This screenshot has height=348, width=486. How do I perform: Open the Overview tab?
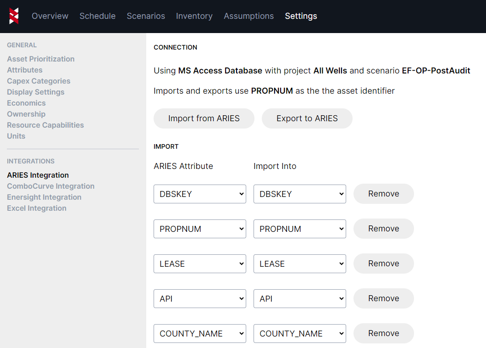click(50, 16)
